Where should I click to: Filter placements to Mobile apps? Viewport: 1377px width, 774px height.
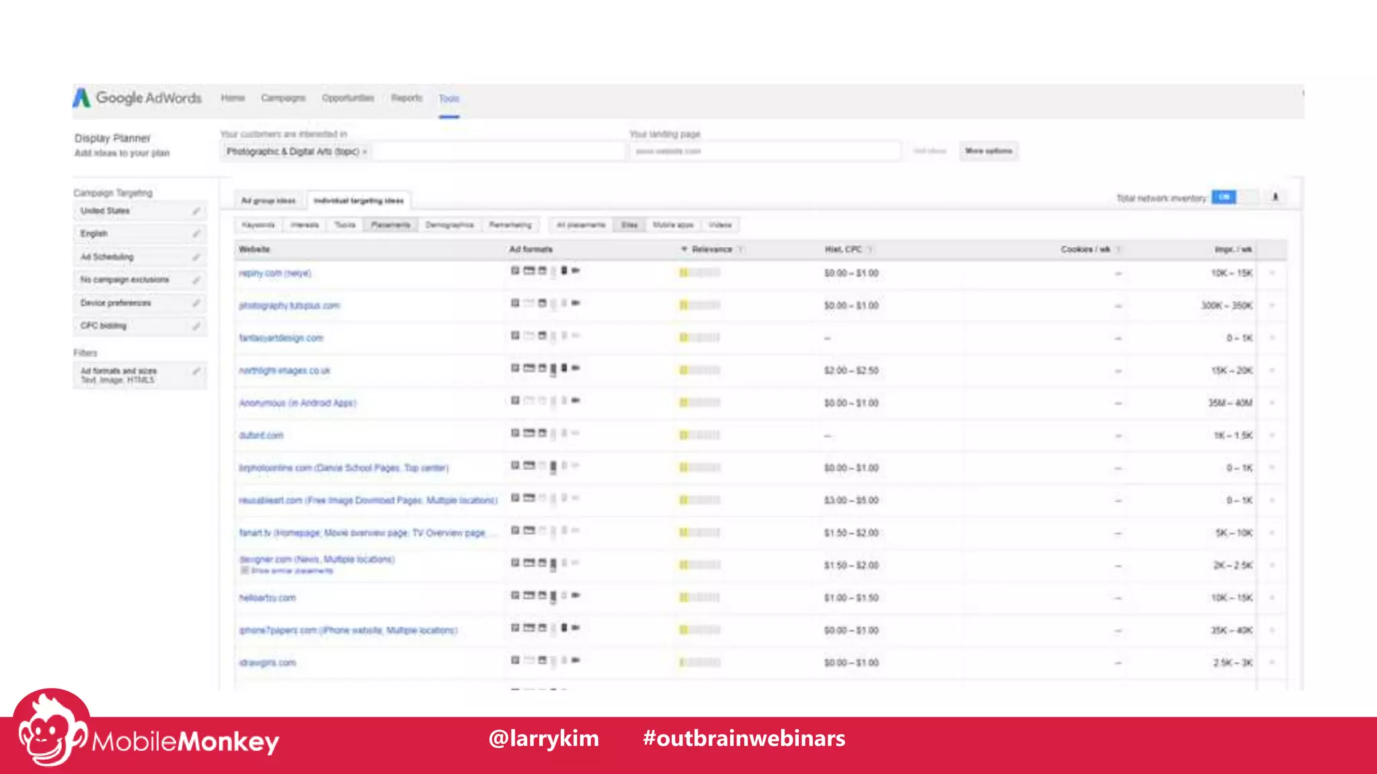click(x=673, y=225)
